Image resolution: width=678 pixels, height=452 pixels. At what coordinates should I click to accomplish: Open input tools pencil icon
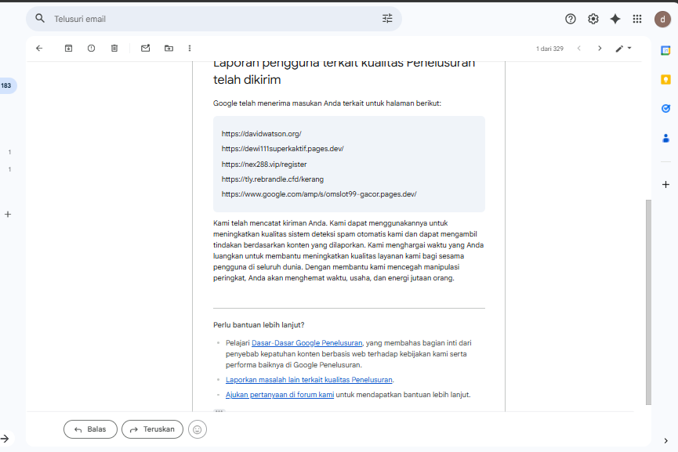click(x=619, y=49)
